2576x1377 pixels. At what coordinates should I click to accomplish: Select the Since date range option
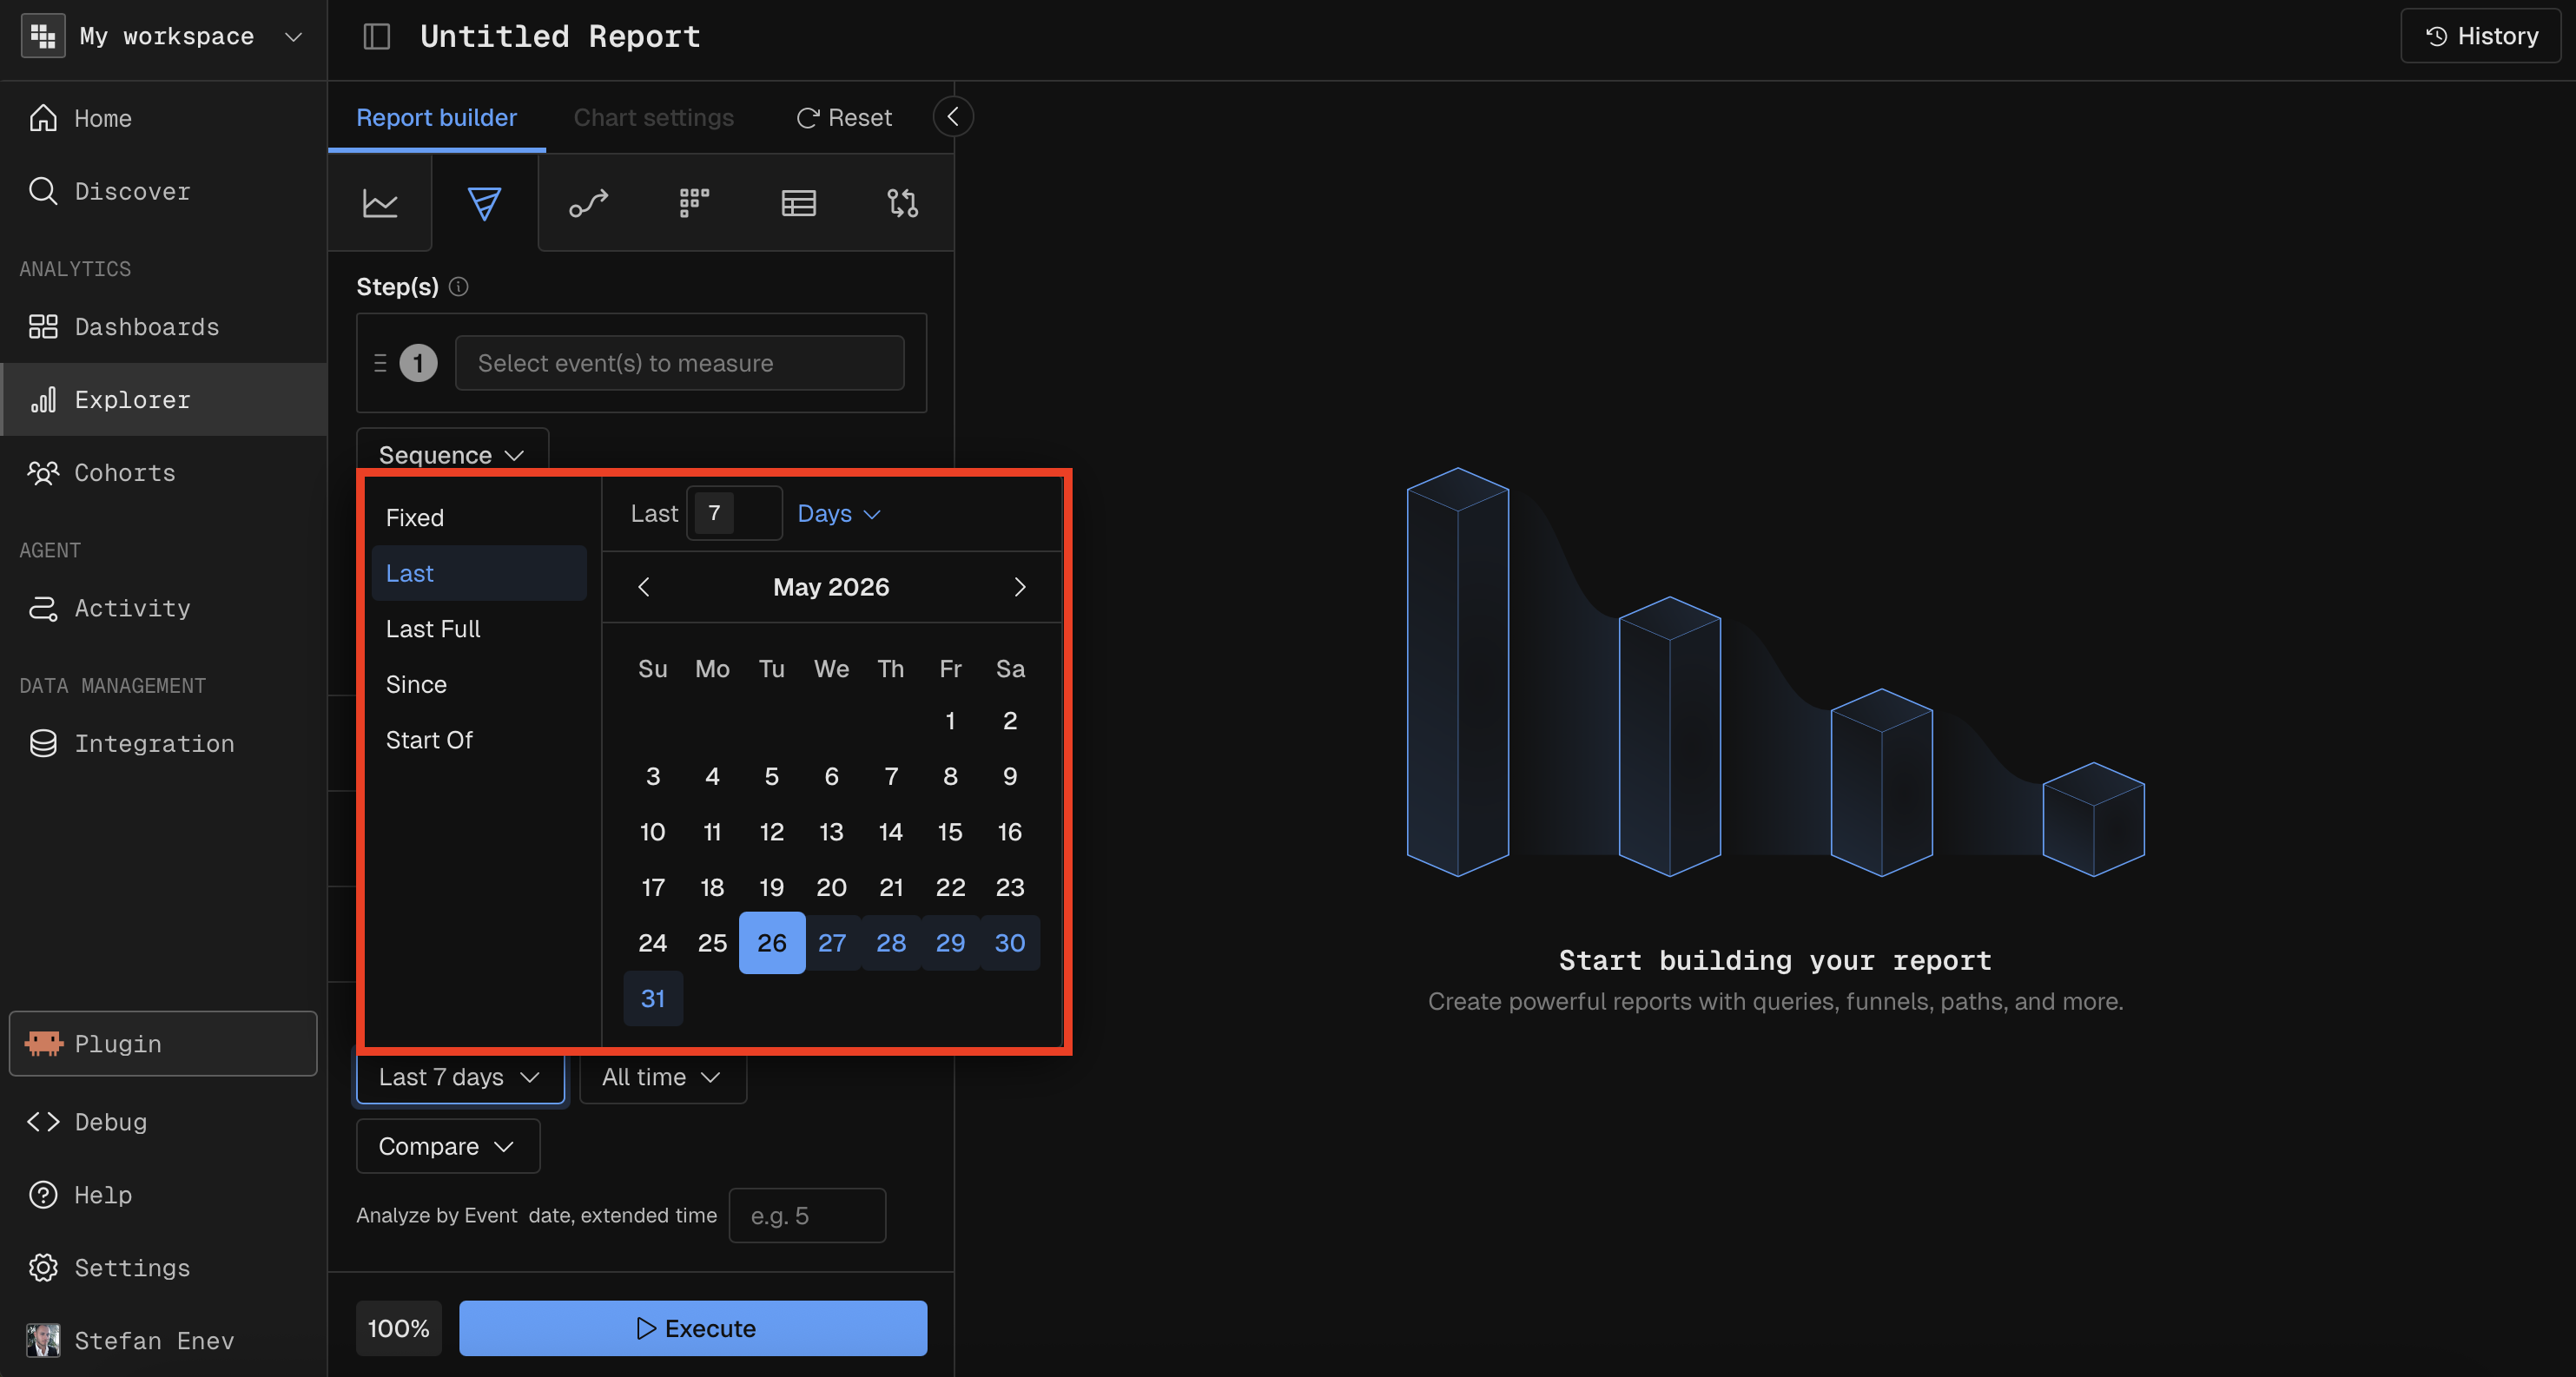478,684
